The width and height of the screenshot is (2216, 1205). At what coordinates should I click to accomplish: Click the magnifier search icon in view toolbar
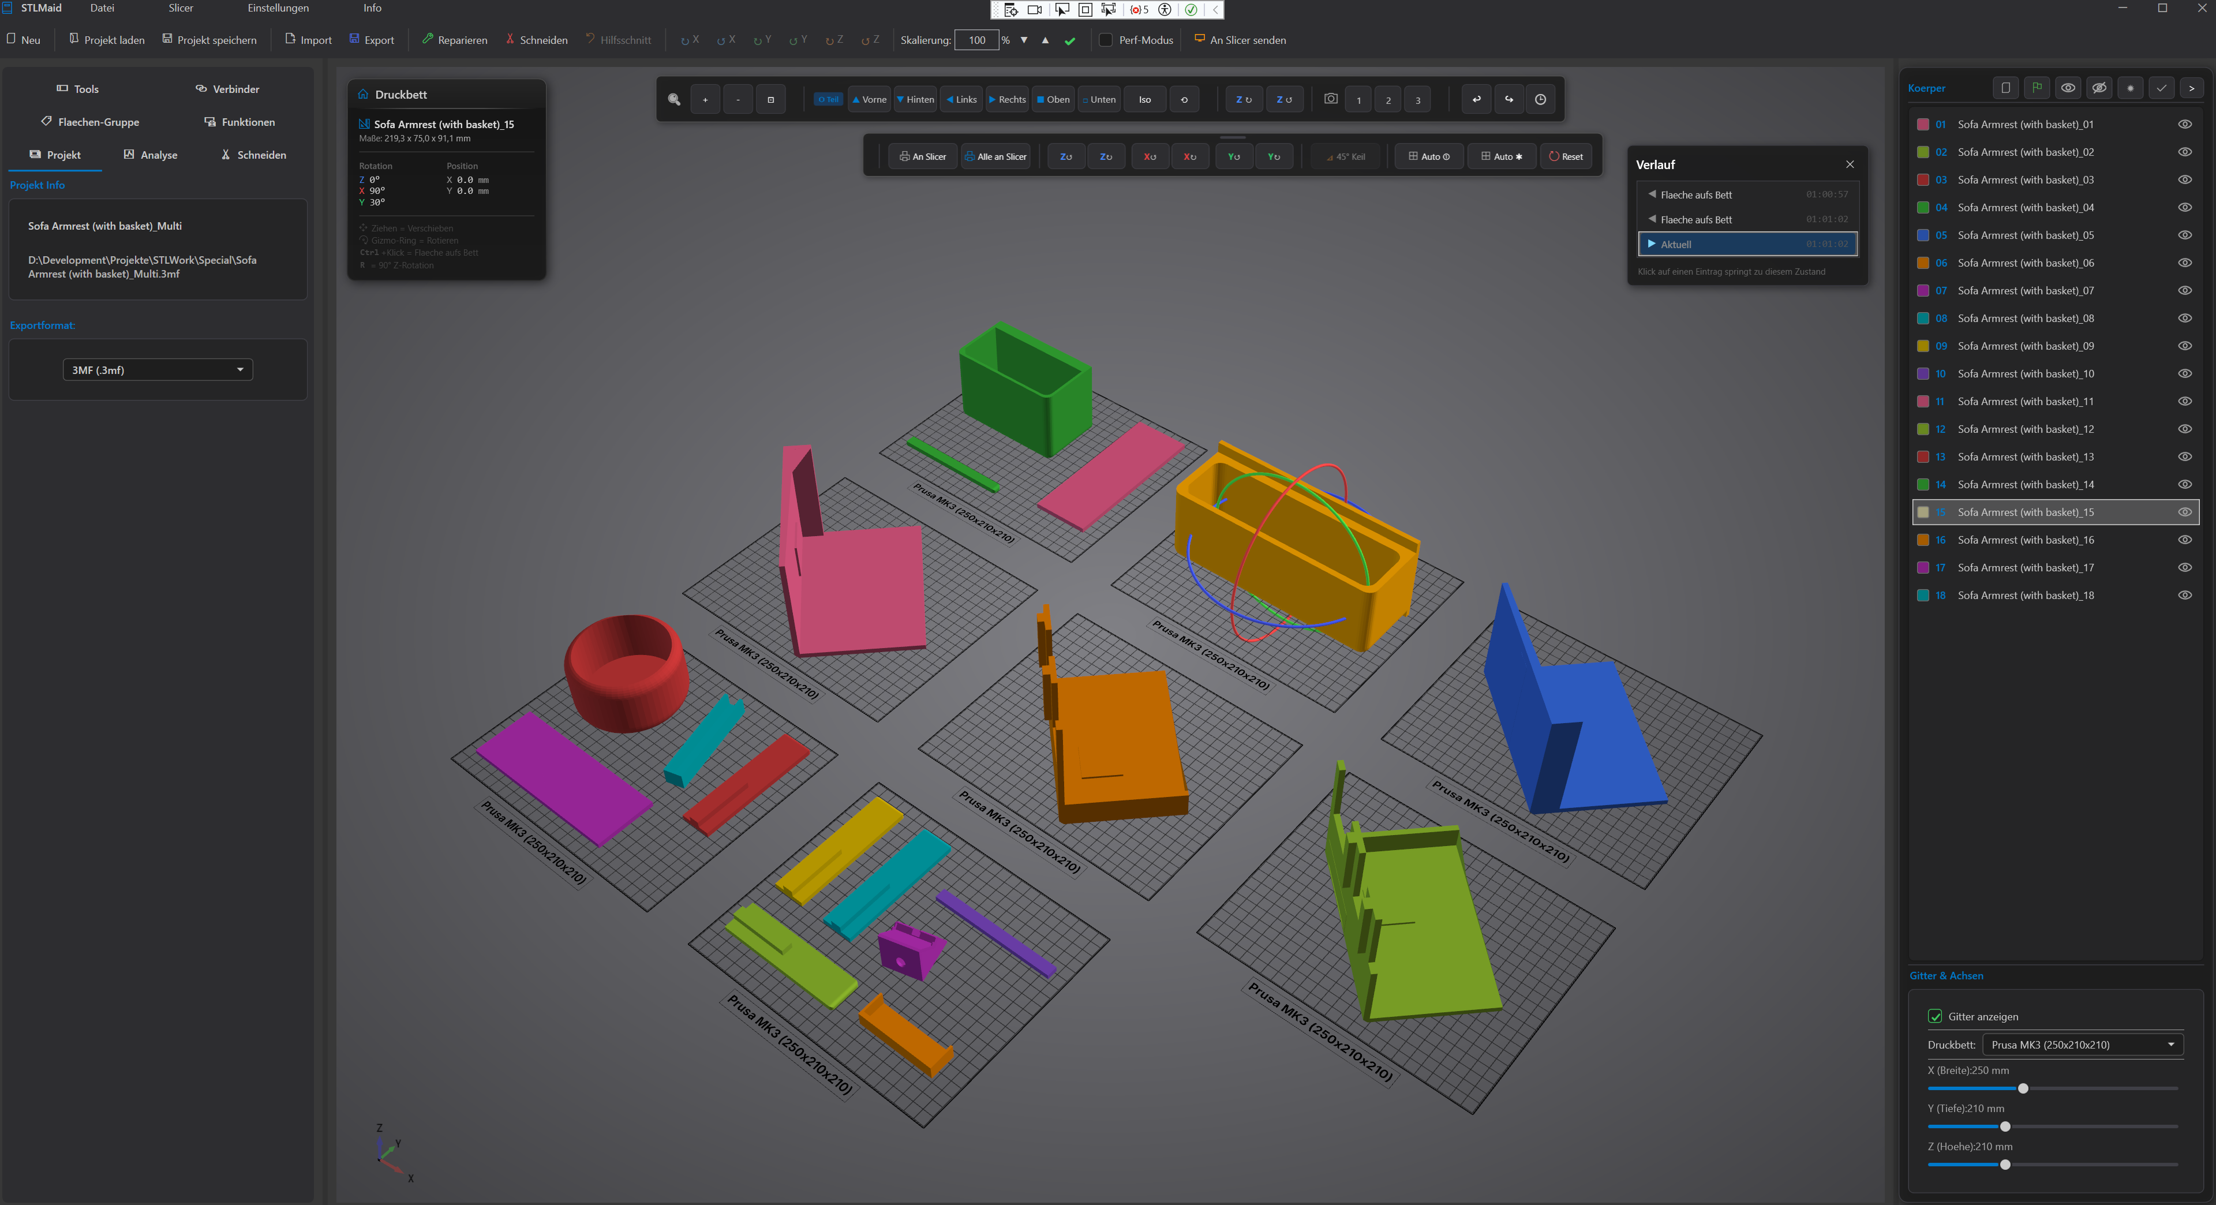[673, 100]
